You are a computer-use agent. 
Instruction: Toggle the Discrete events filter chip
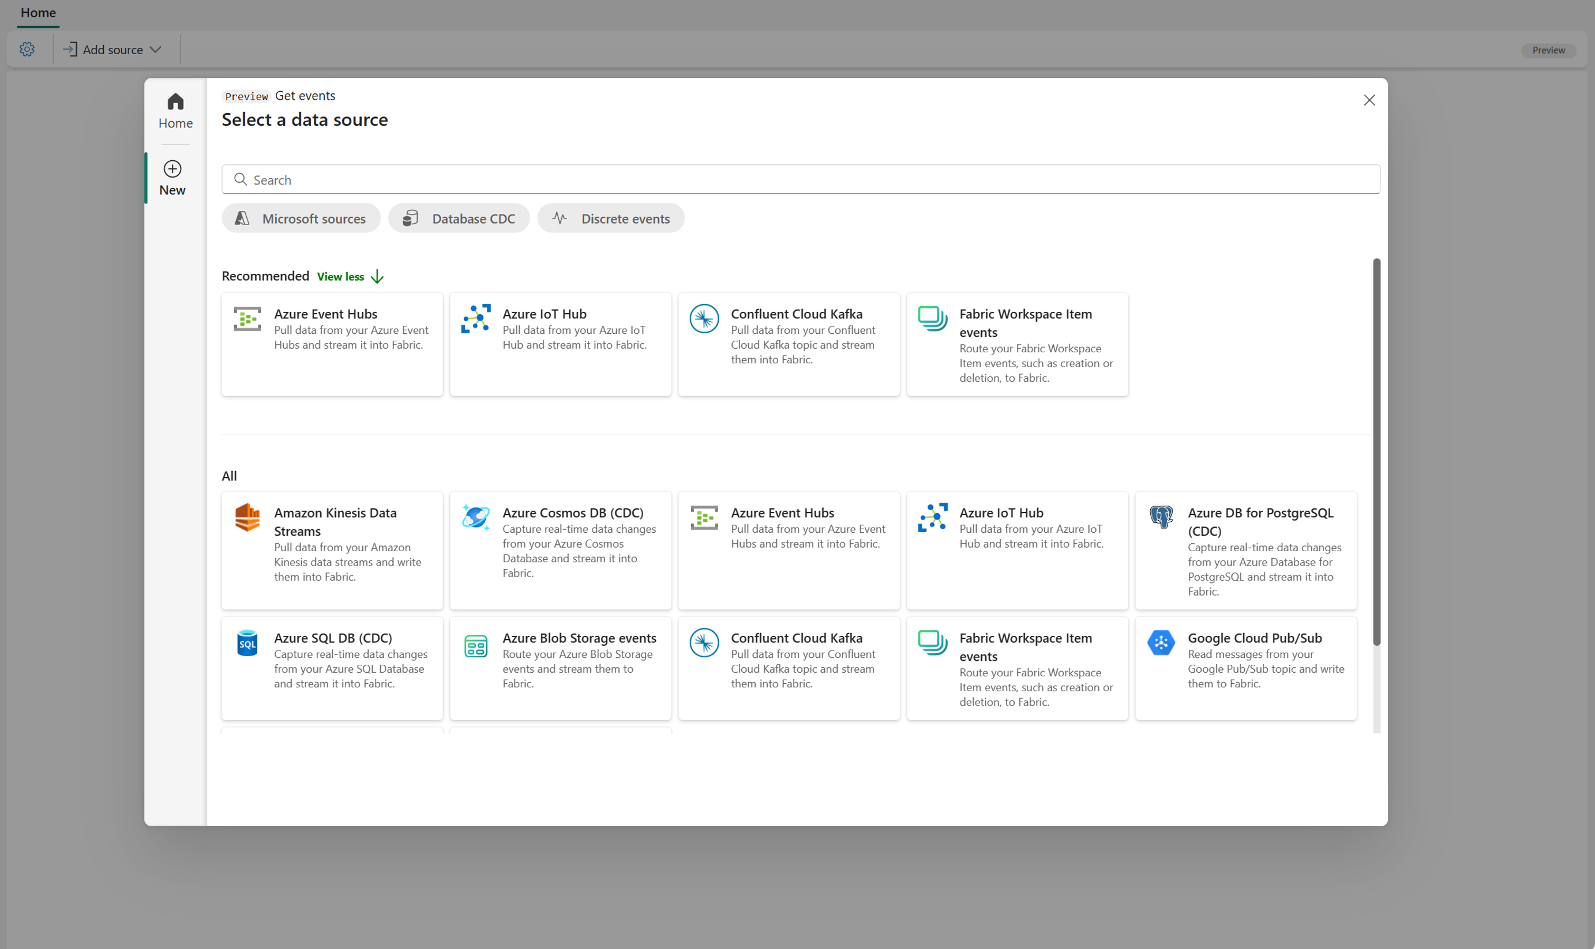(x=610, y=219)
